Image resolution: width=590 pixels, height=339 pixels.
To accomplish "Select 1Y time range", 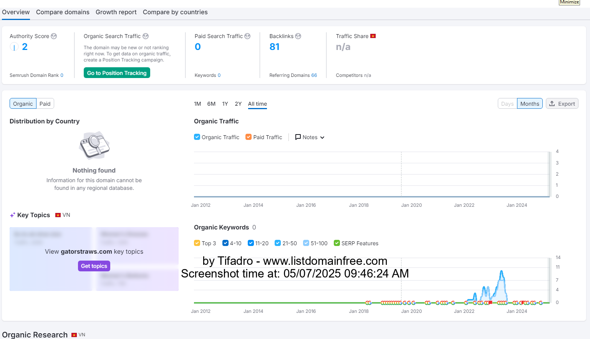I will [x=225, y=104].
